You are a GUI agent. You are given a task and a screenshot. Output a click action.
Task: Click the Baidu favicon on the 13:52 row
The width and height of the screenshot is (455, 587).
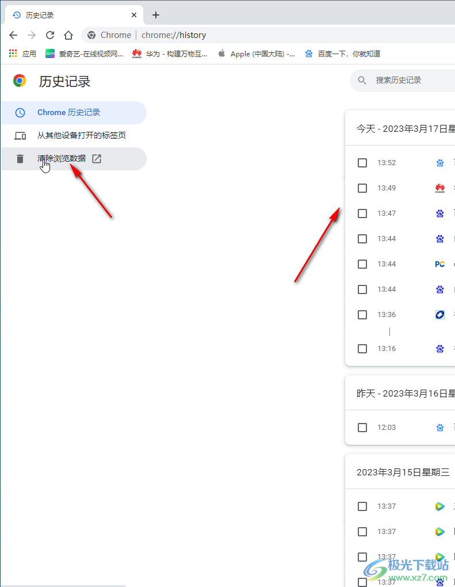click(x=440, y=163)
